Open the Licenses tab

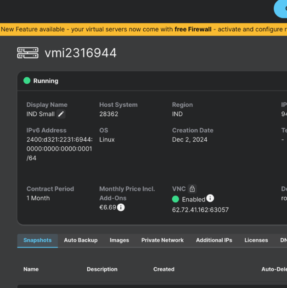click(x=256, y=240)
